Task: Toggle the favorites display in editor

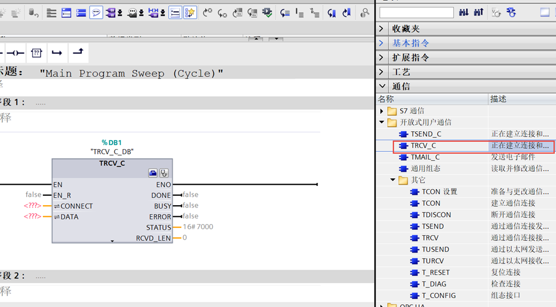Action: [x=190, y=12]
